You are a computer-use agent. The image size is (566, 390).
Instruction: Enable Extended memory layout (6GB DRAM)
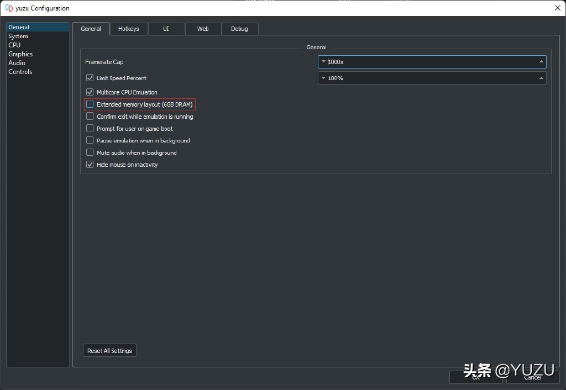click(90, 104)
